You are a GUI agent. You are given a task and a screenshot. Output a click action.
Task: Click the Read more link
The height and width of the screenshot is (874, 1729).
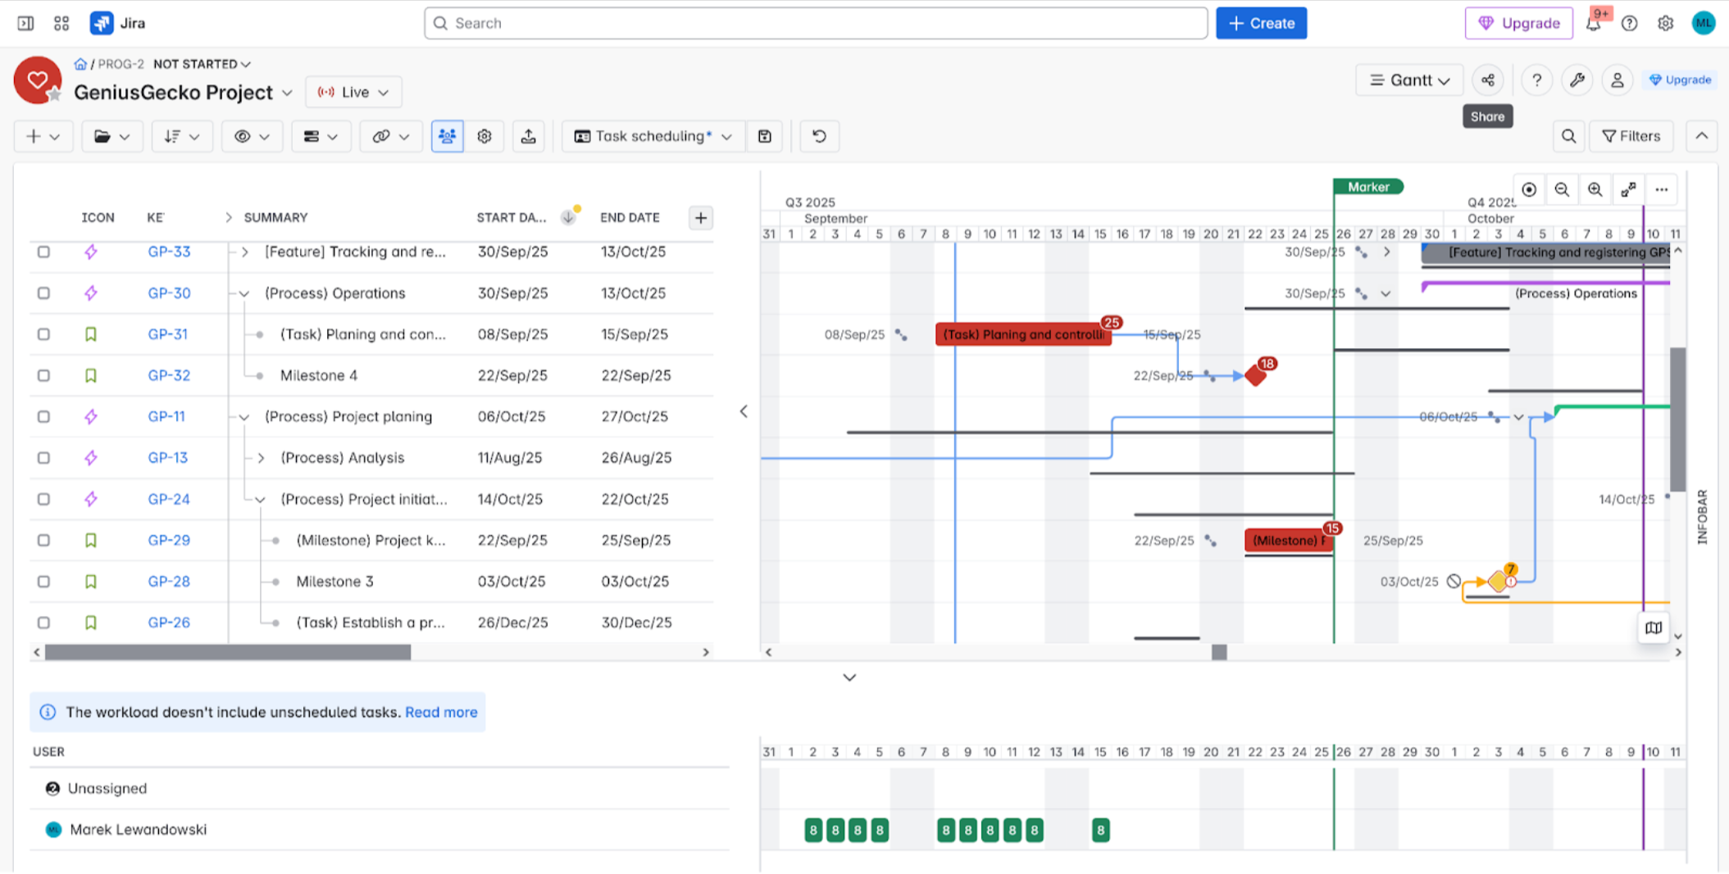pos(441,712)
